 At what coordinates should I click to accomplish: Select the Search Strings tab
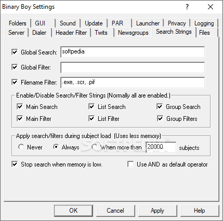[x=174, y=32]
